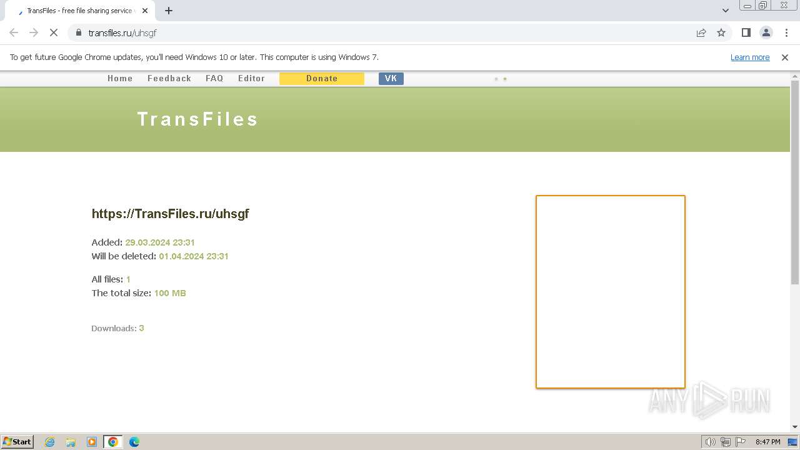Screen dimensions: 800x450
Task: Open Chrome three-dot menu
Action: pyautogui.click(x=786, y=32)
